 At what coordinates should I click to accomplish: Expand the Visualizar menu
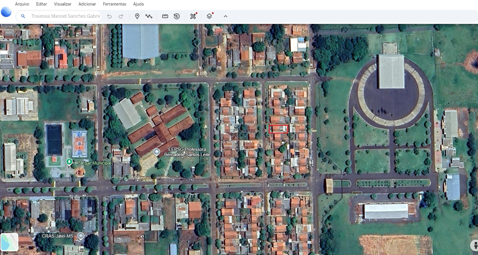(63, 4)
